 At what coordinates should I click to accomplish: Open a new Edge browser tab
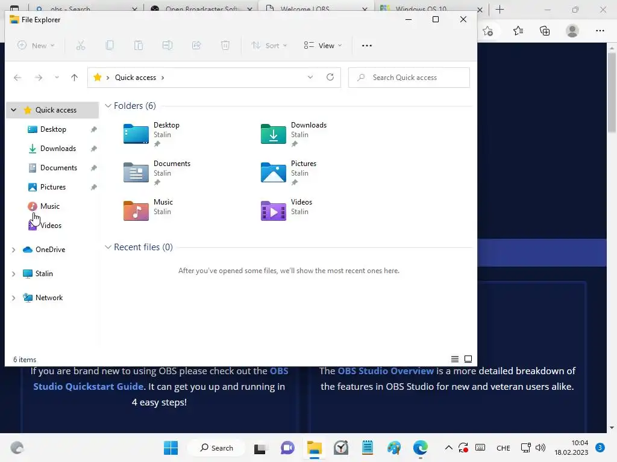500,10
